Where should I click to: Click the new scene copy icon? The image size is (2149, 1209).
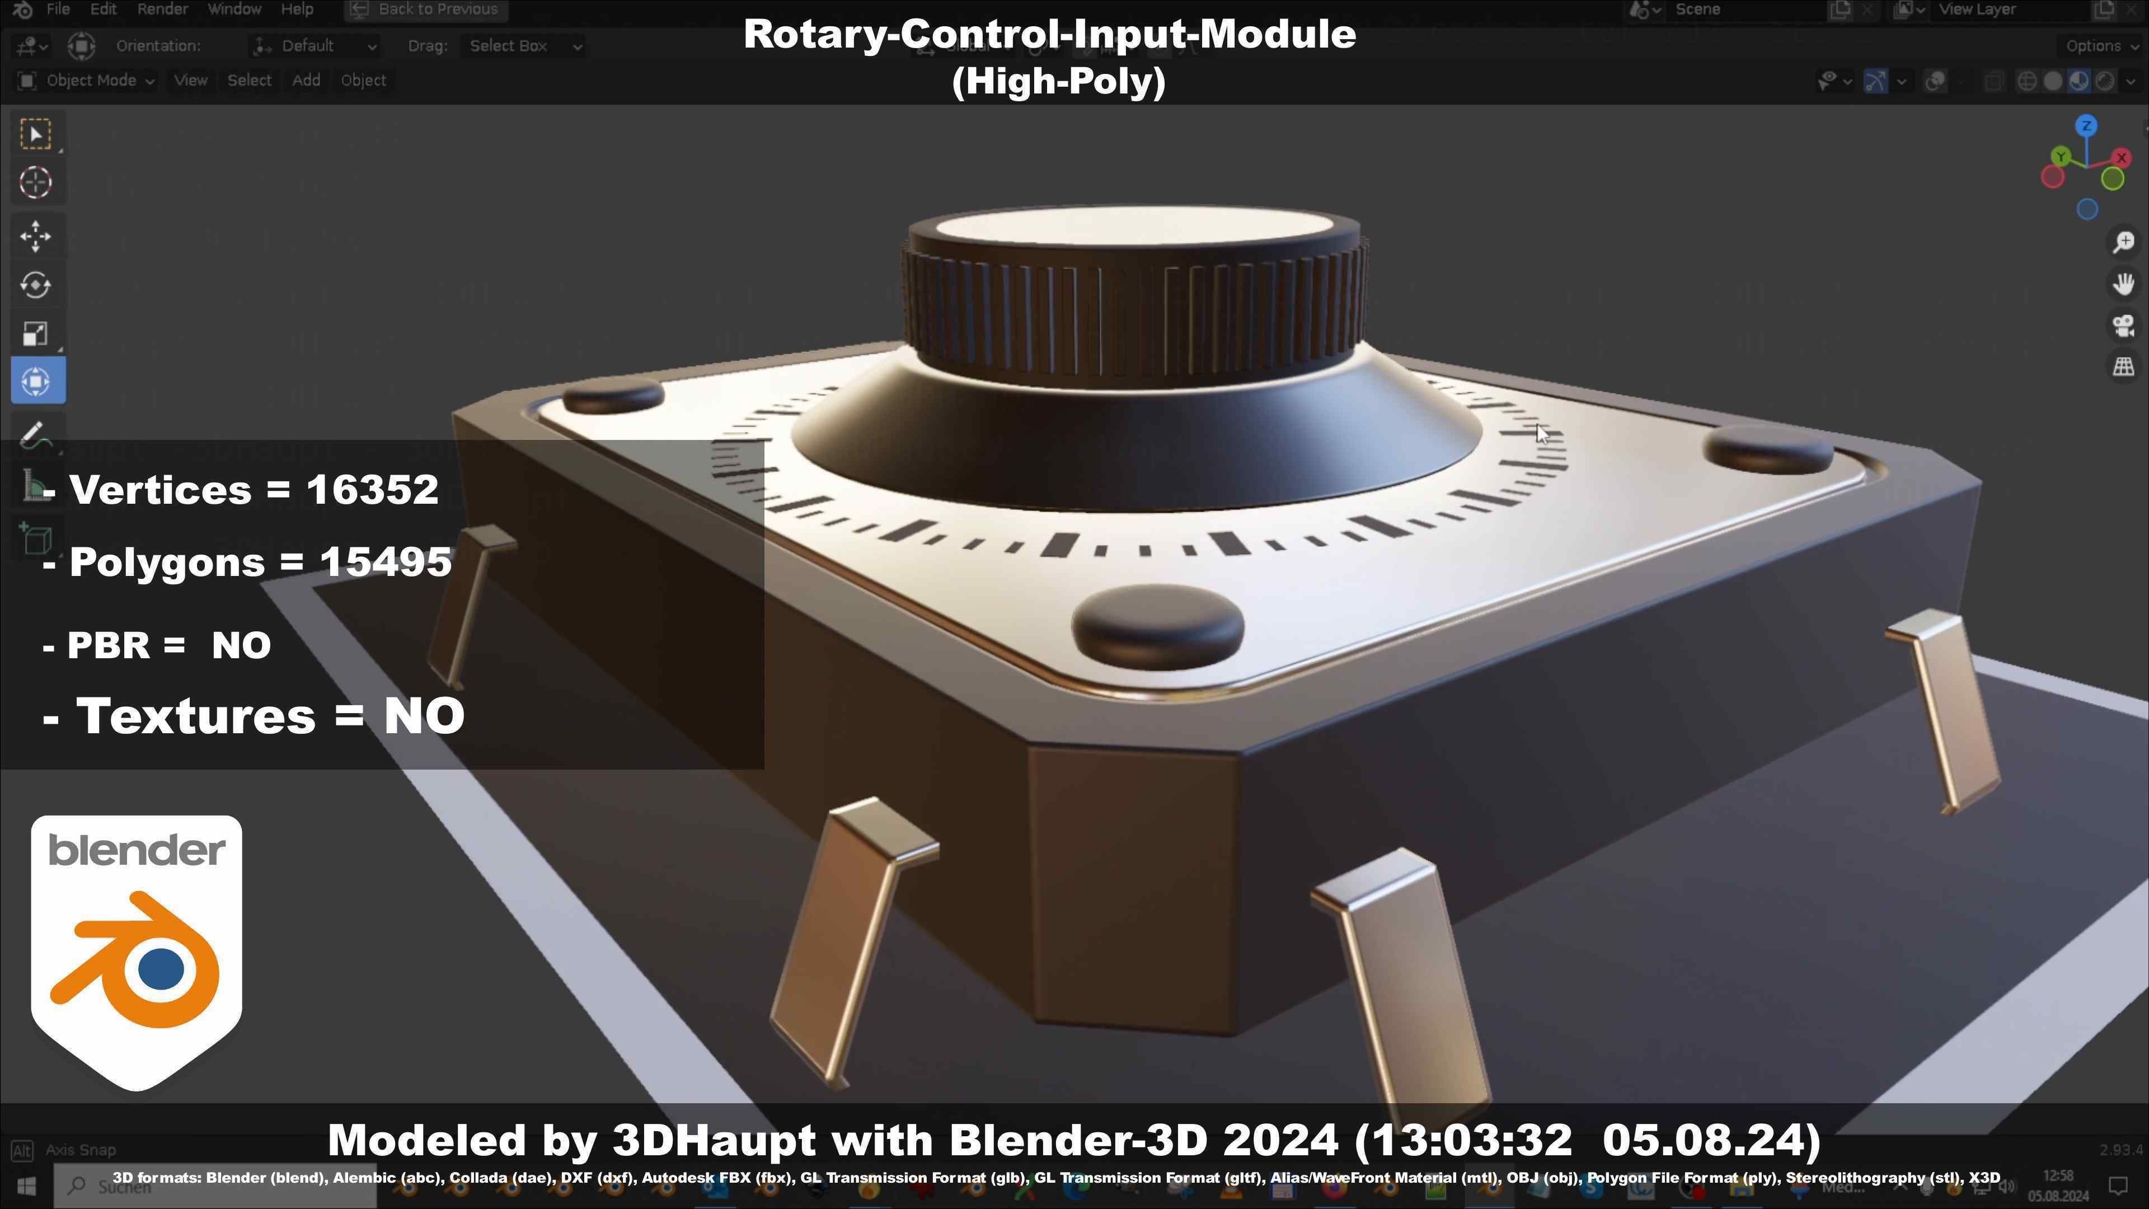pos(1840,9)
